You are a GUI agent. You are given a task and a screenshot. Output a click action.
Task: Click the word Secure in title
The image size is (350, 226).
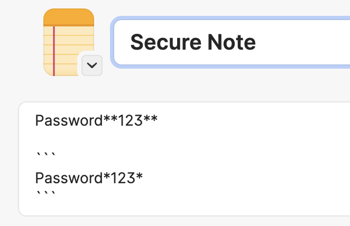[166, 42]
